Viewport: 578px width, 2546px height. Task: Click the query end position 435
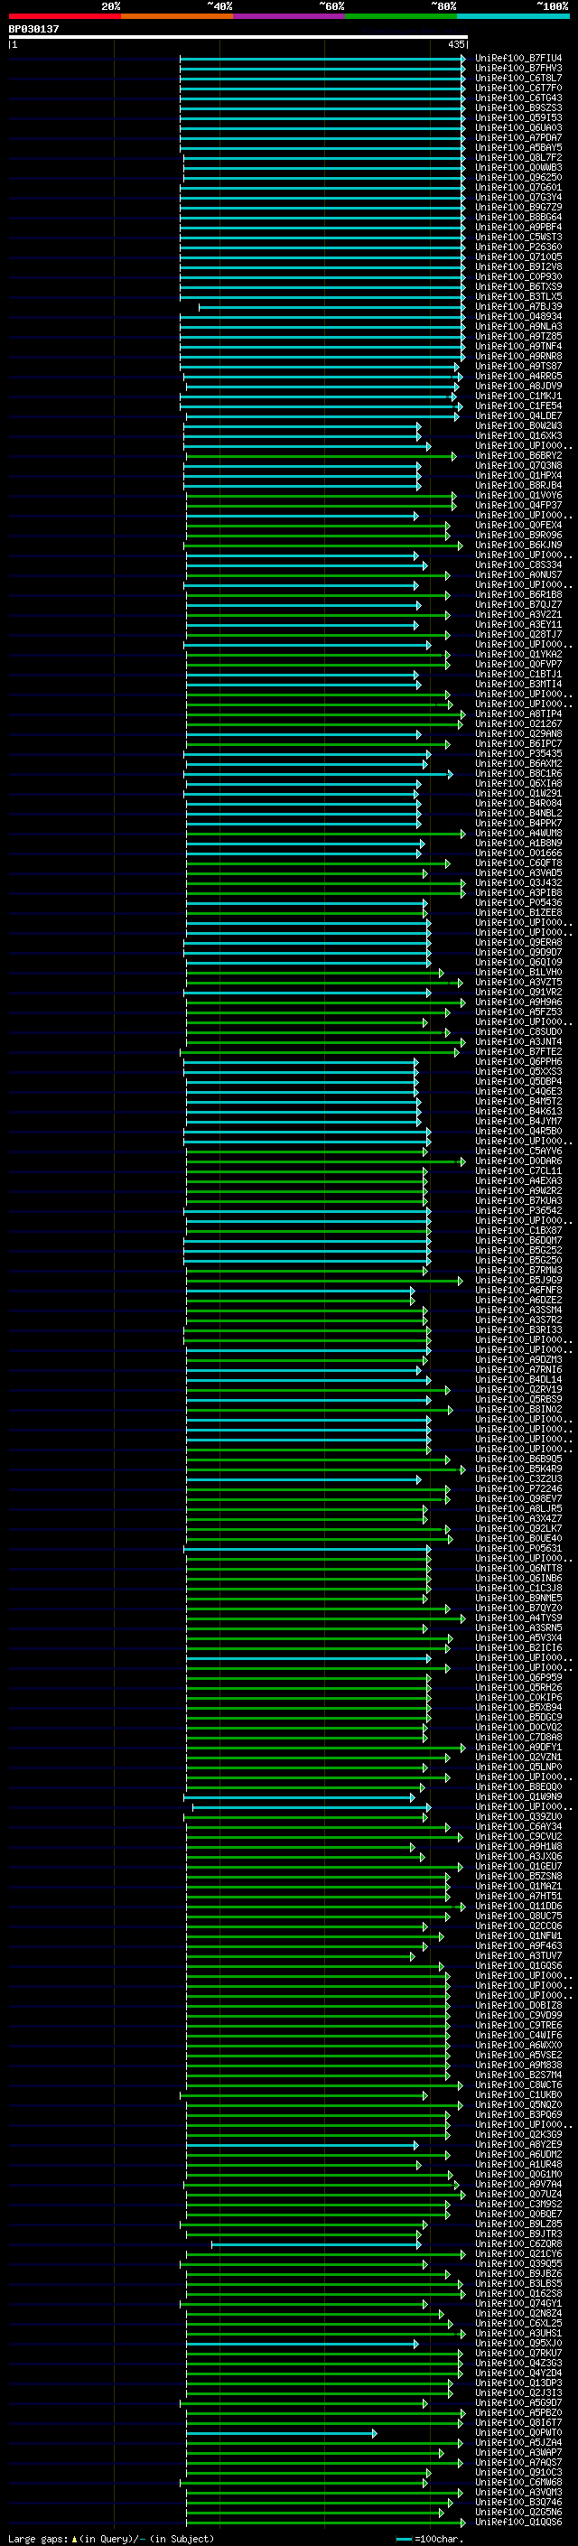tap(455, 44)
